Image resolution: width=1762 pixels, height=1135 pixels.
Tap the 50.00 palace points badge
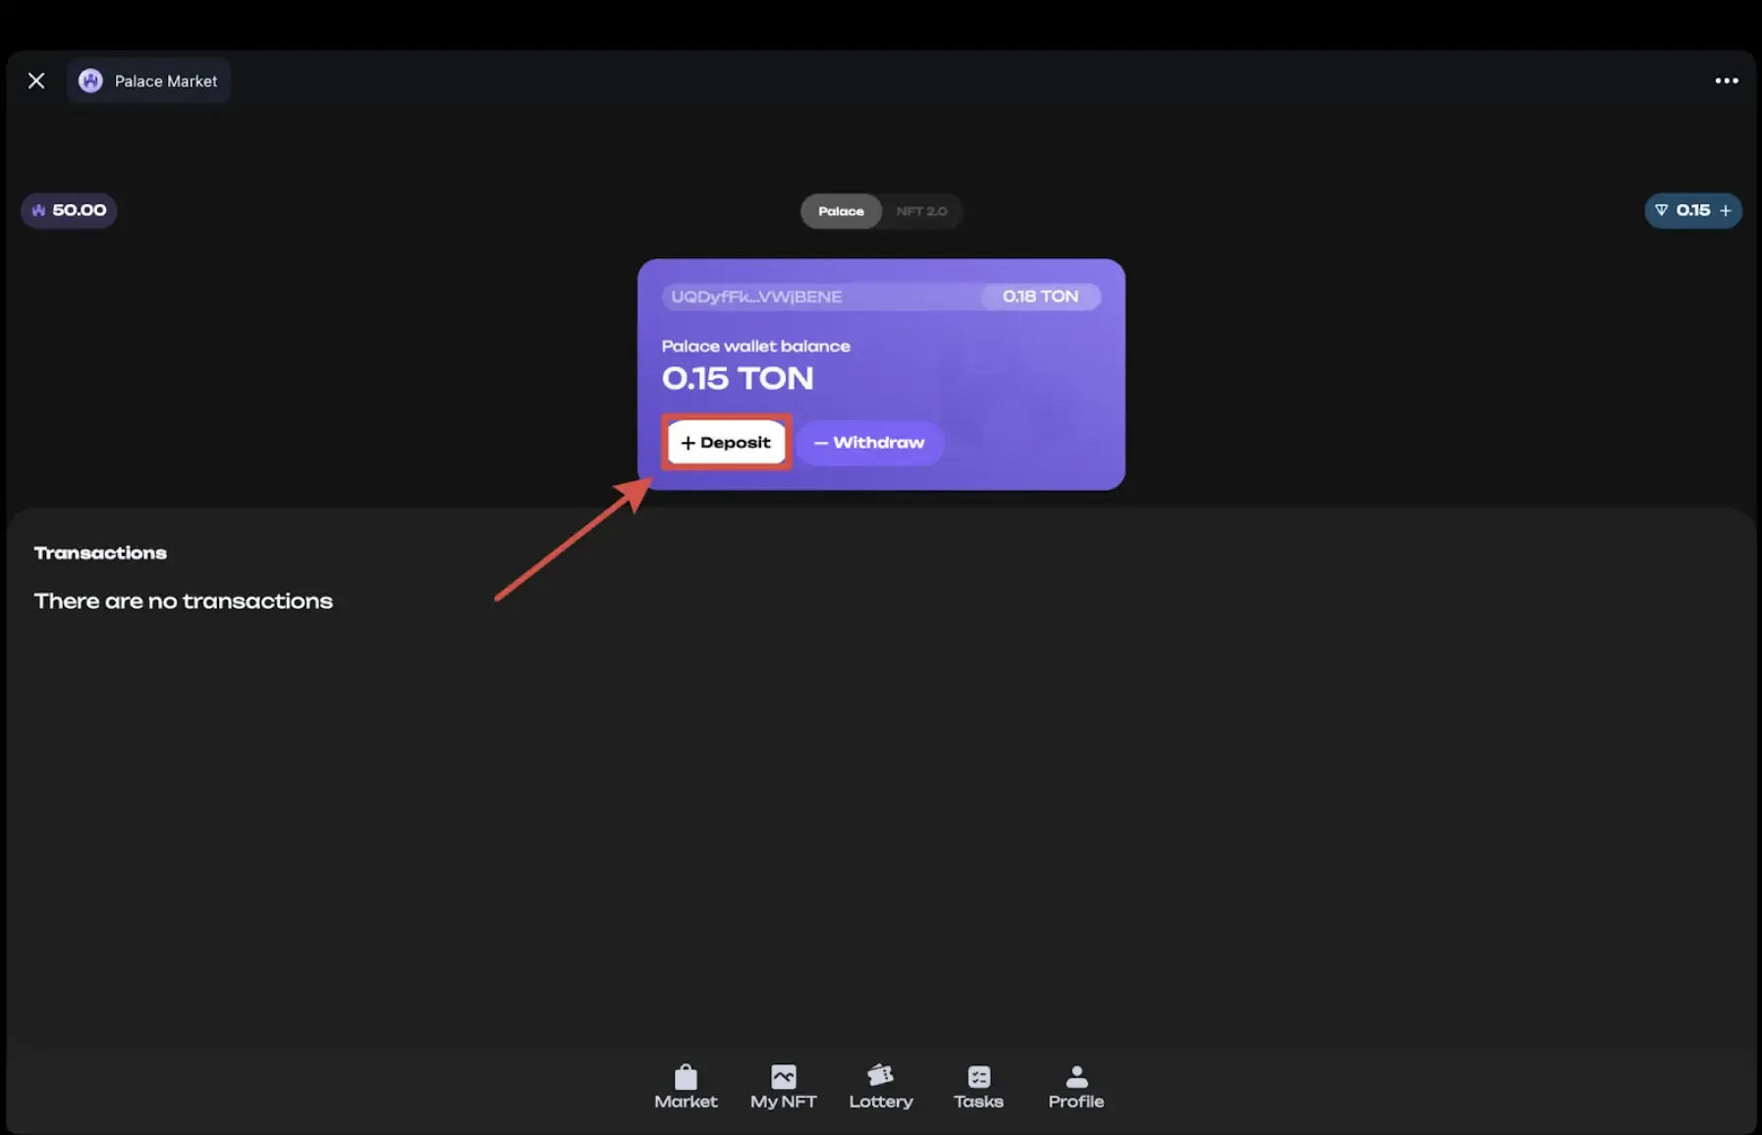point(69,210)
